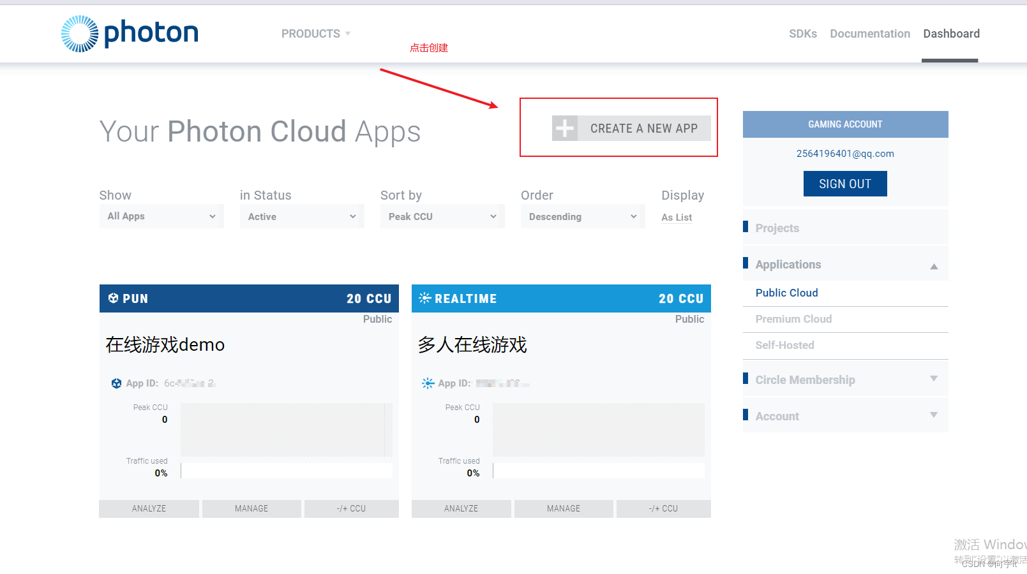
Task: Expand the Circle Membership section arrow
Action: (934, 379)
